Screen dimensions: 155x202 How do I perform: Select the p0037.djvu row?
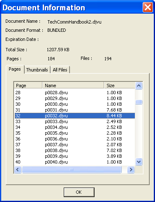[75, 145]
